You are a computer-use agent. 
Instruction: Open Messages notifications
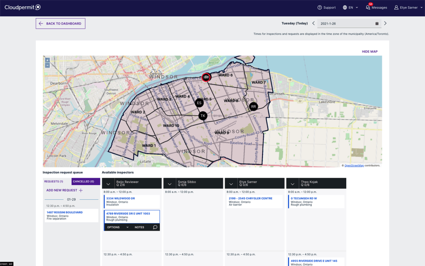click(x=376, y=8)
